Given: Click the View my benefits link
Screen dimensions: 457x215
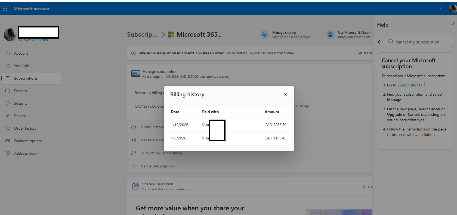Looking at the screenshot, I should (33, 40).
